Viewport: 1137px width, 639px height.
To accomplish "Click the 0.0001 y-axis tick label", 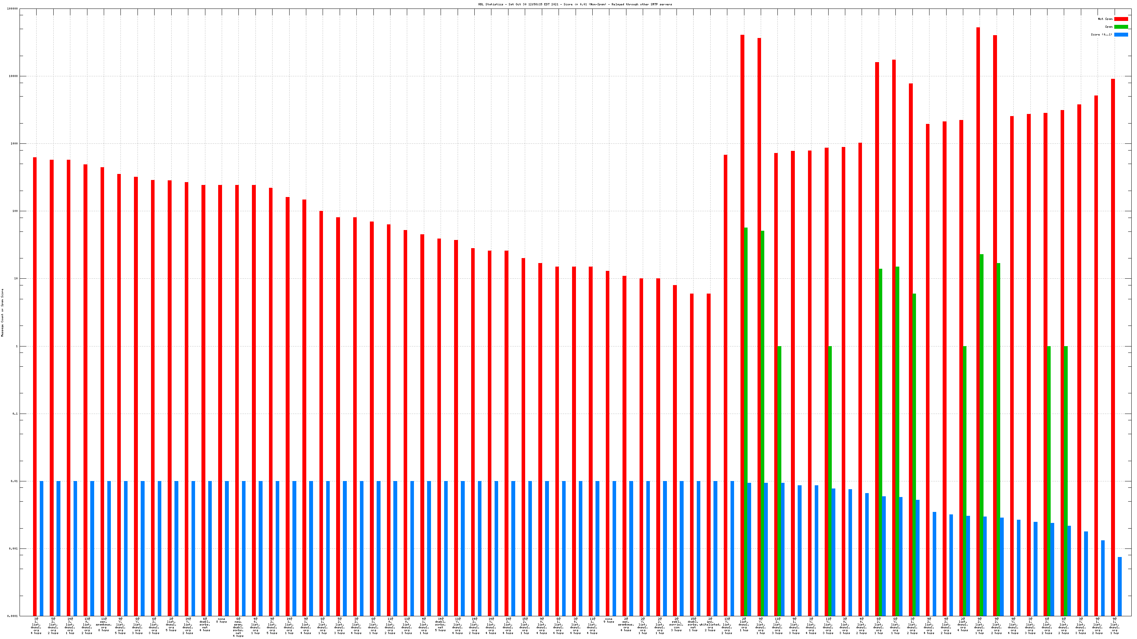I will coord(13,616).
